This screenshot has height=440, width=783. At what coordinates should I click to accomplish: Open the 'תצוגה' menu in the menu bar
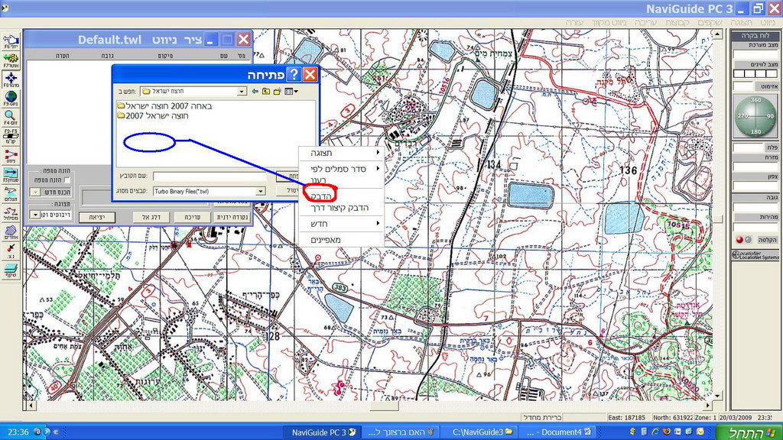pyautogui.click(x=741, y=23)
